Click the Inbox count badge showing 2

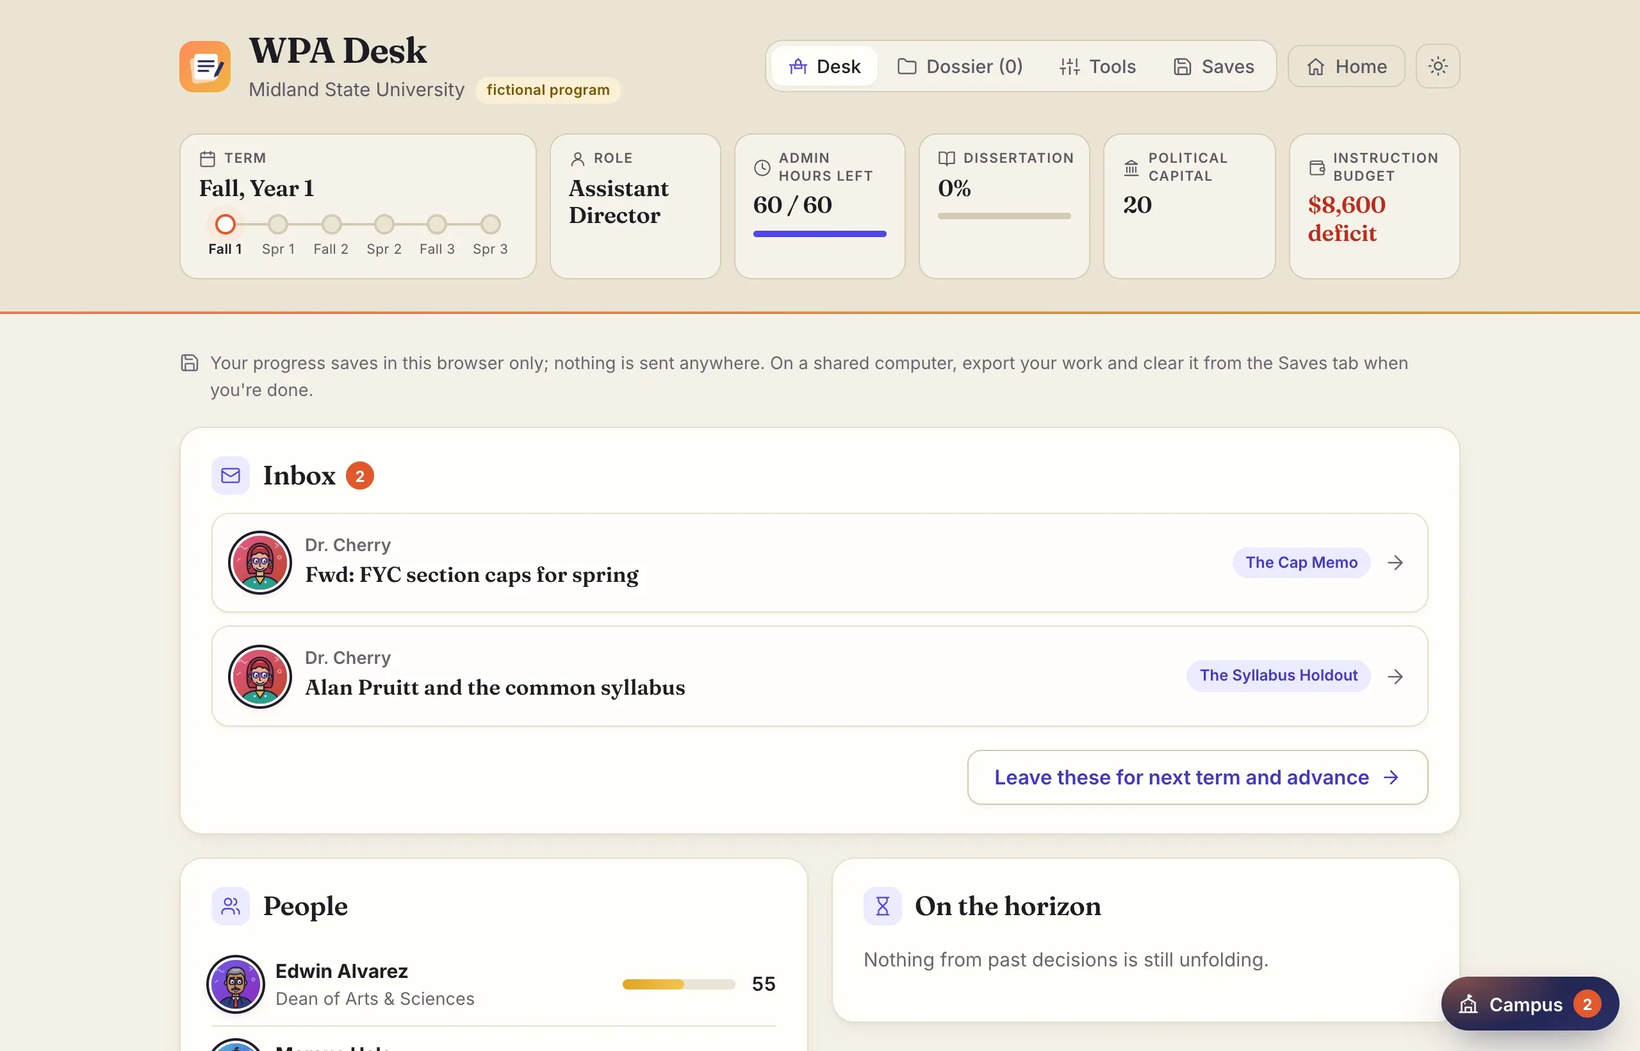pos(359,476)
